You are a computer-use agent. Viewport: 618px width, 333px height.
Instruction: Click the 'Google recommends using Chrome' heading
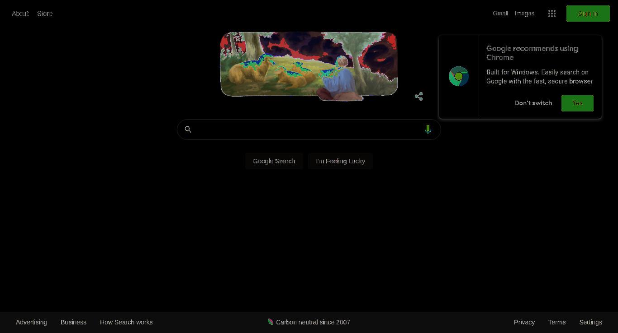click(x=532, y=53)
